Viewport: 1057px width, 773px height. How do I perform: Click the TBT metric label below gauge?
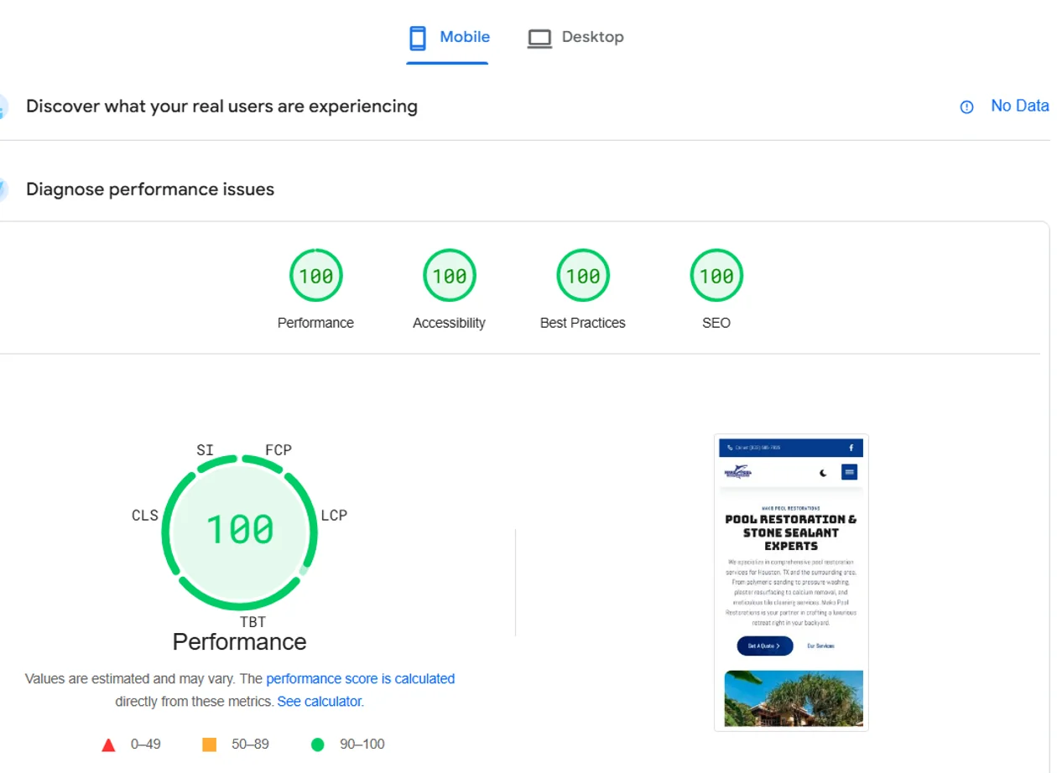253,622
